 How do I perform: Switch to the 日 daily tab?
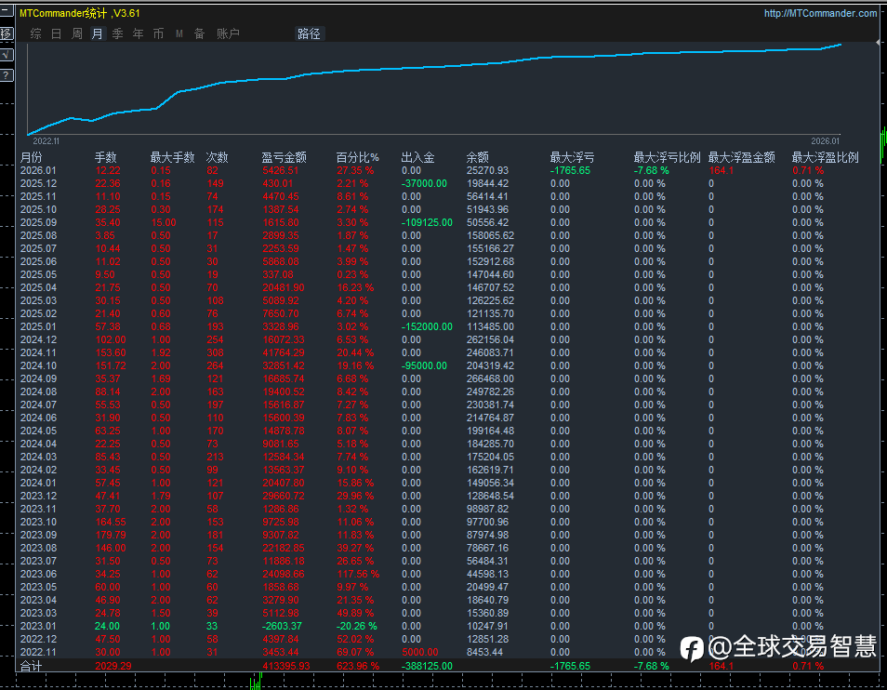pos(56,33)
